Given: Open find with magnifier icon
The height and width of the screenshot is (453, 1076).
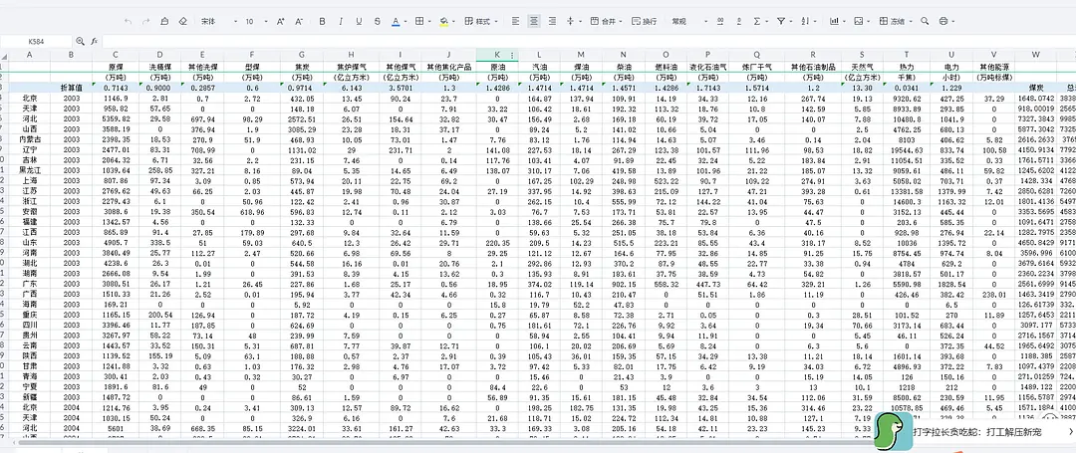Looking at the screenshot, I should pos(925,21).
